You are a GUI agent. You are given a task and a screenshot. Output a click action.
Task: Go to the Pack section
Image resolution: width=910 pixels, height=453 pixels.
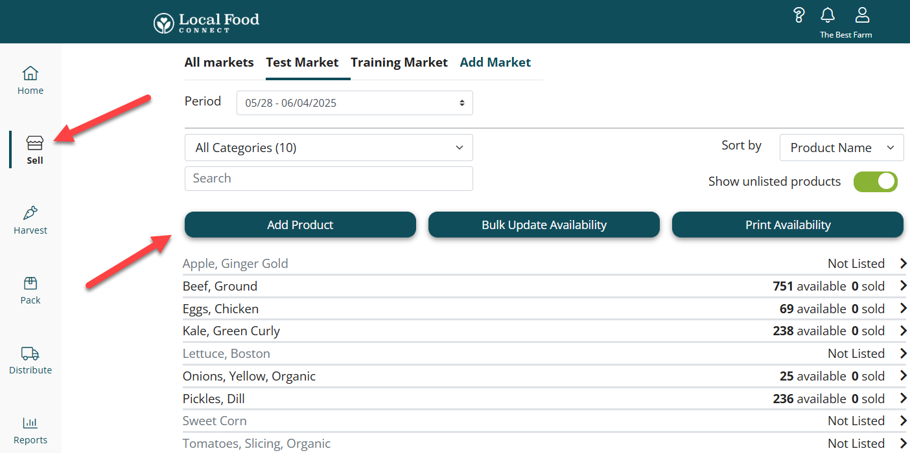[30, 290]
